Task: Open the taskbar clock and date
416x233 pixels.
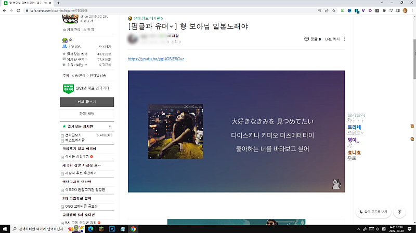Action: click(396, 229)
